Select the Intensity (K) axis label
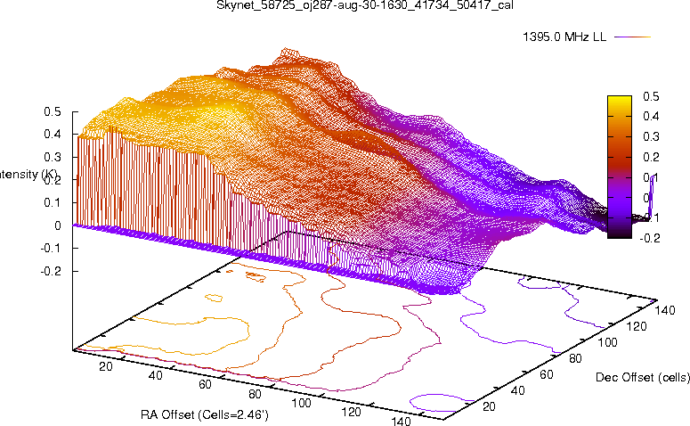690x426 pixels. coord(28,175)
